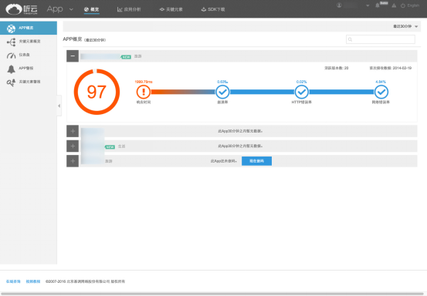This screenshot has height=296, width=427.
Task: Click the horizontal scrollbar along the page bottom
Action: tap(213, 294)
